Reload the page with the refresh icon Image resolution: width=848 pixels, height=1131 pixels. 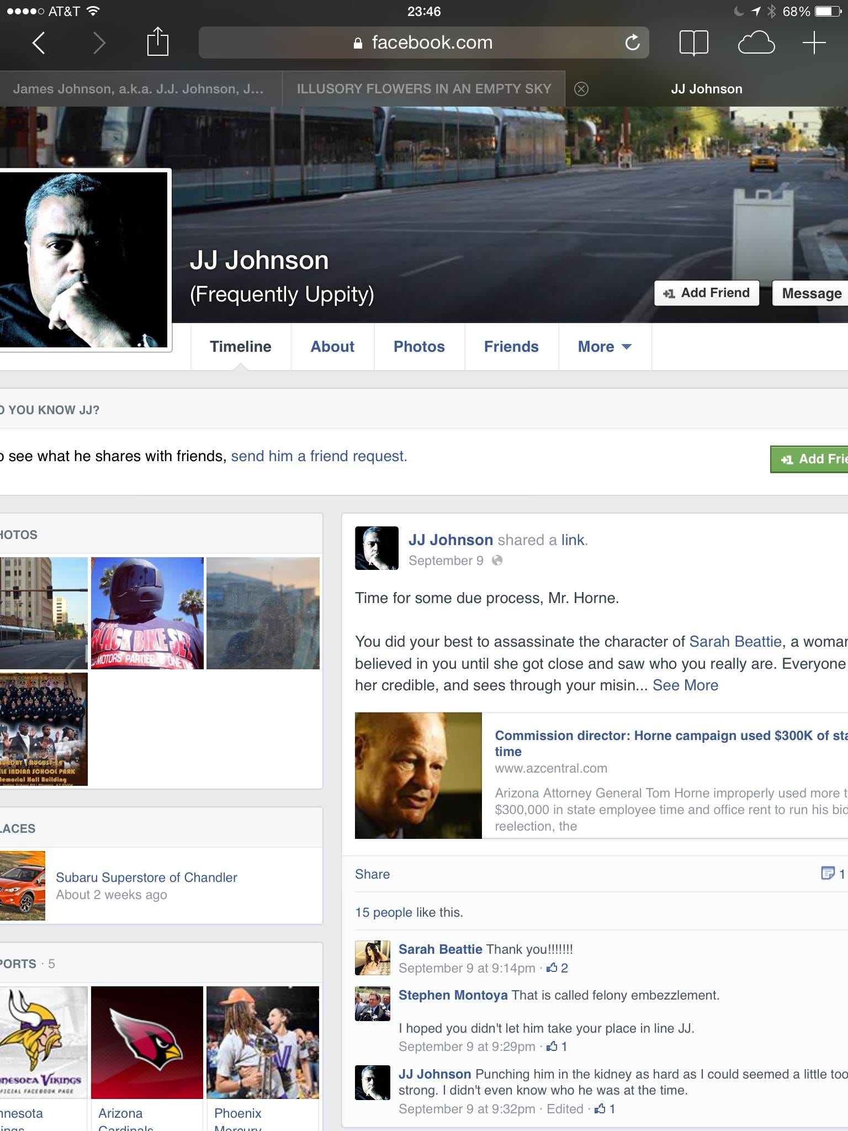click(x=632, y=42)
